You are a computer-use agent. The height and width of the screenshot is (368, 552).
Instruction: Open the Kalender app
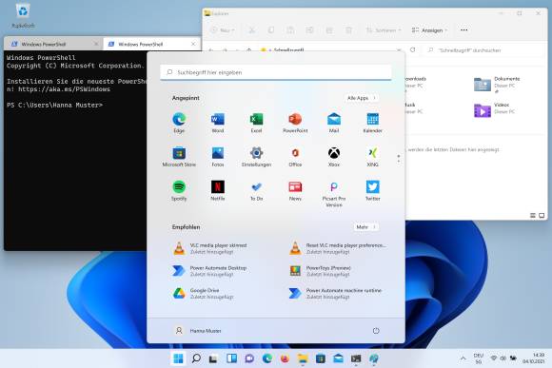point(372,123)
